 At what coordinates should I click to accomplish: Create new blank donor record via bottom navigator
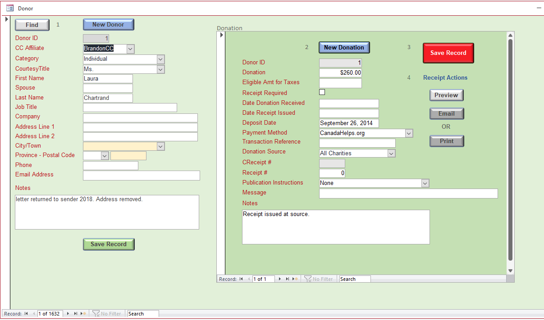point(83,314)
